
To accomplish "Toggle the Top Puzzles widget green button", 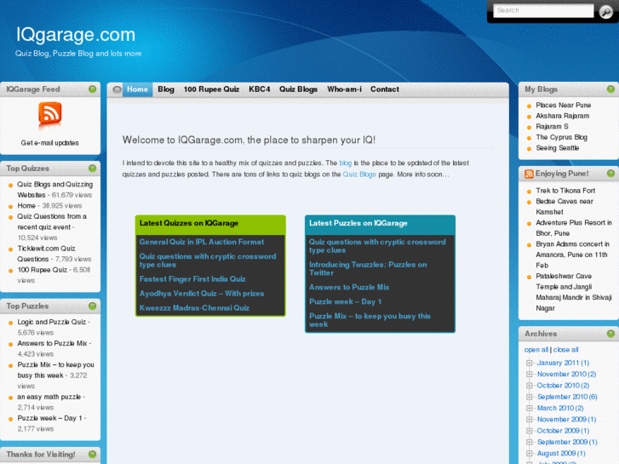I will (x=92, y=306).
